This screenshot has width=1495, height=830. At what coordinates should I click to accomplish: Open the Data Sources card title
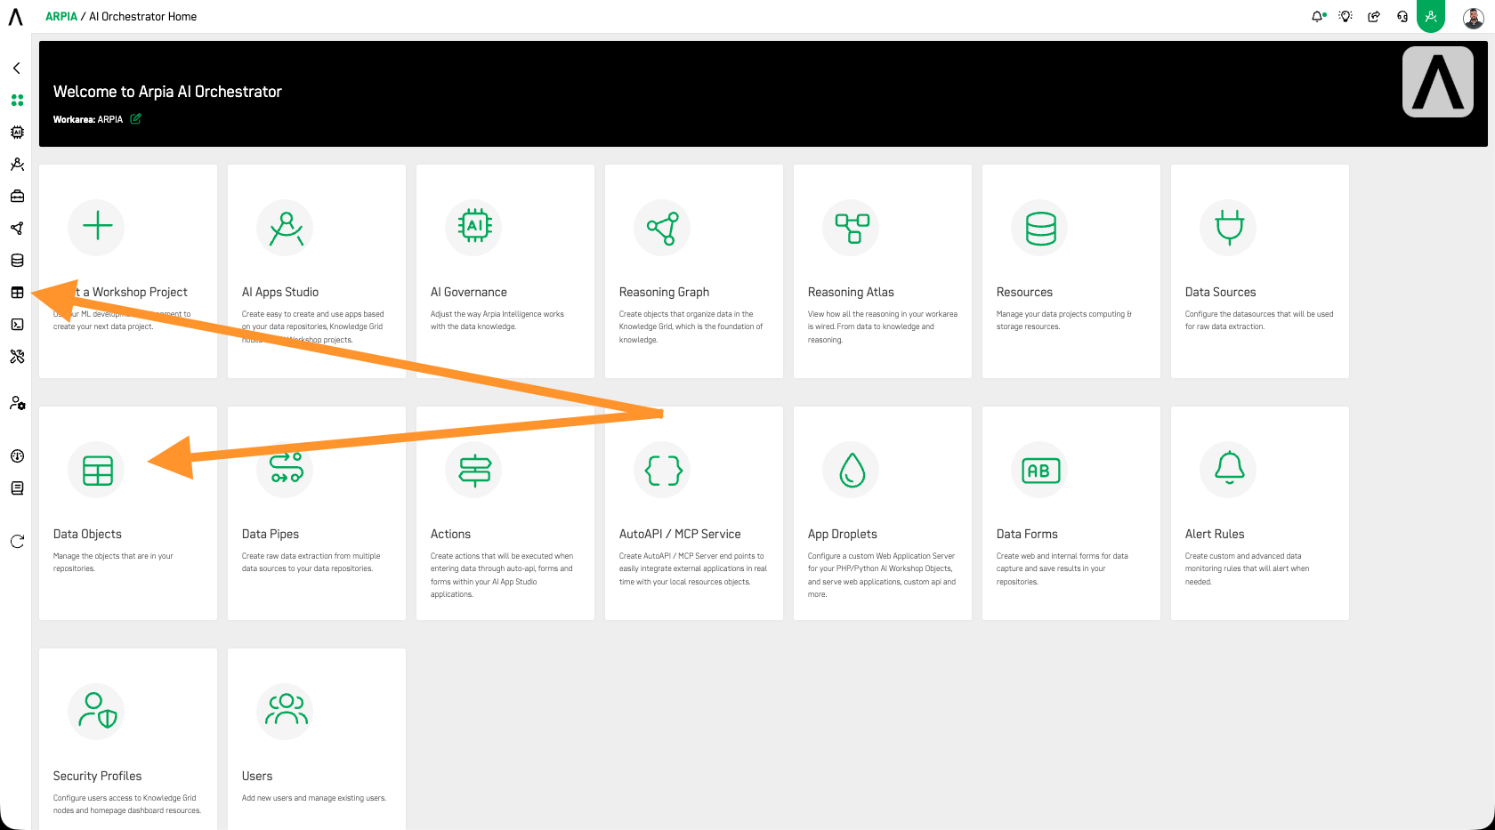(1220, 292)
